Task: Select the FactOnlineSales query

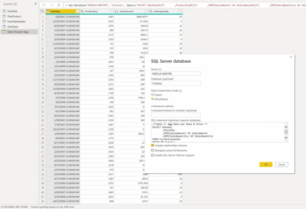Action: [16, 21]
